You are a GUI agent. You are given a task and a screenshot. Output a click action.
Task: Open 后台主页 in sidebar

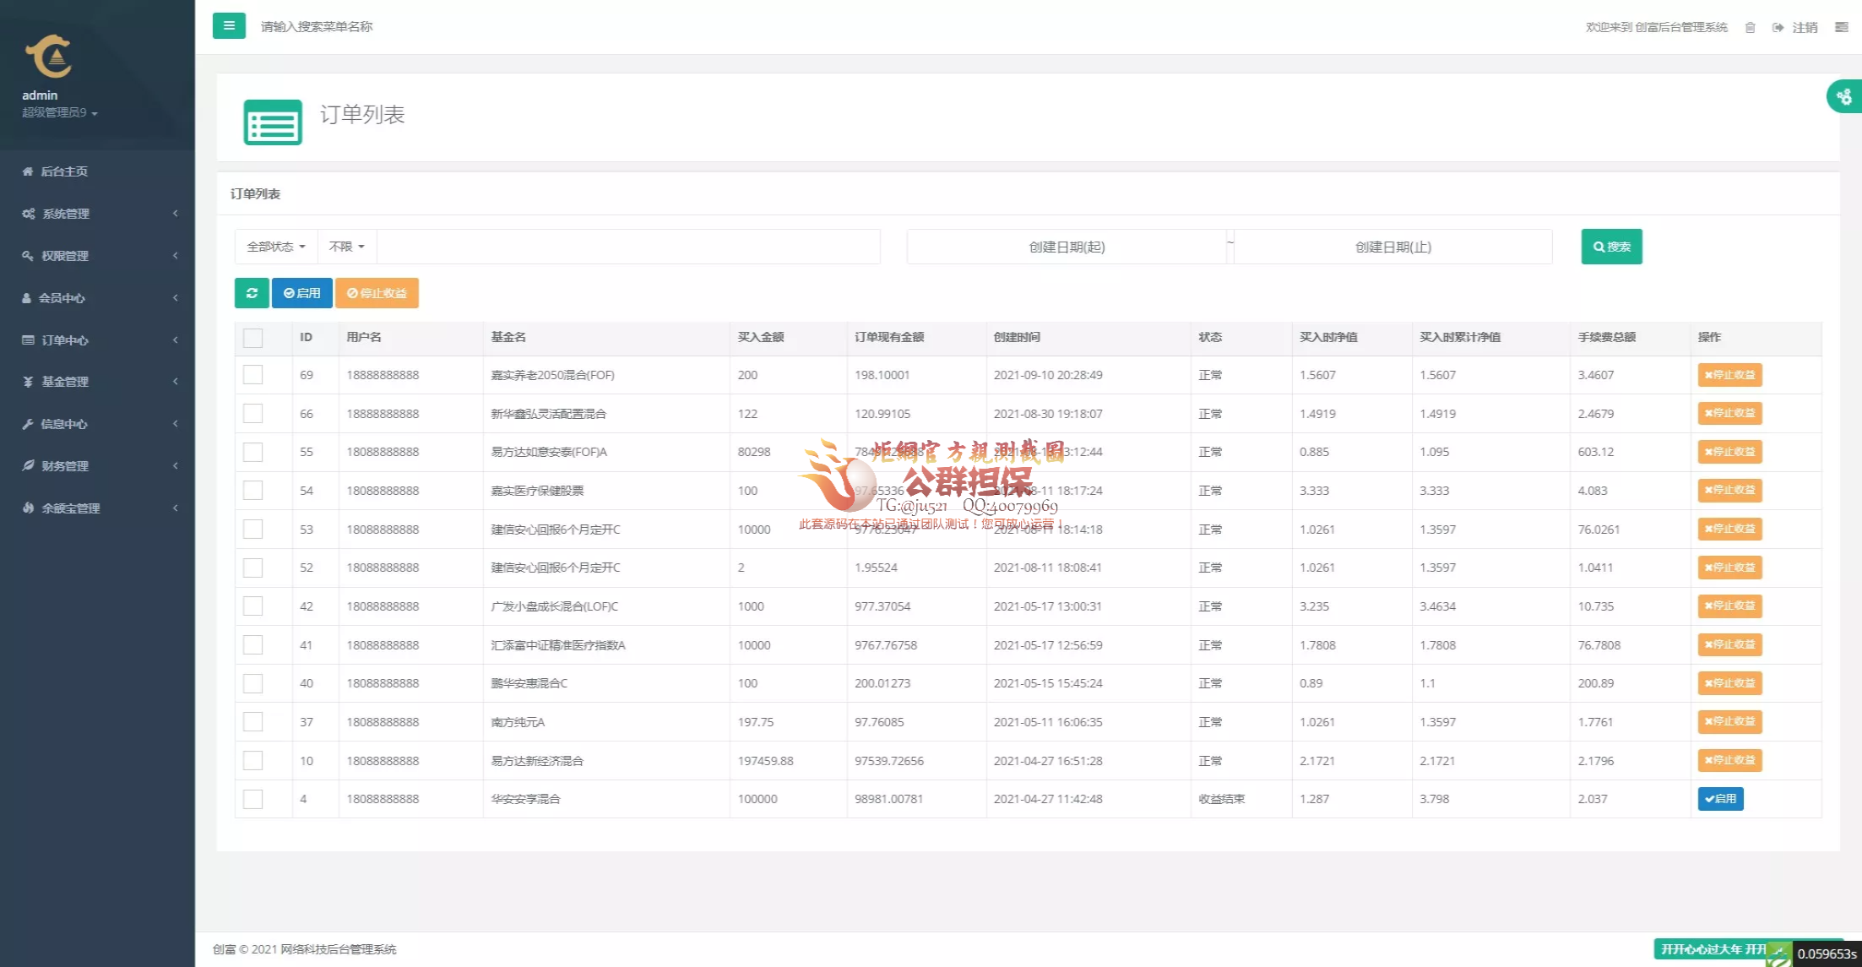click(x=64, y=171)
